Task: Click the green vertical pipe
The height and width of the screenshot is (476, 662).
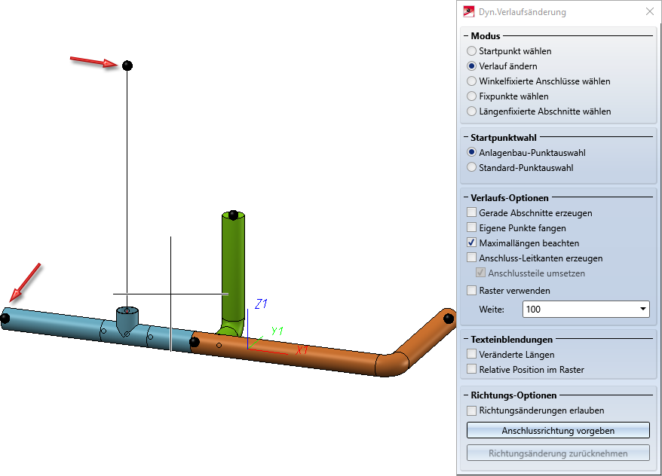Action: (233, 270)
